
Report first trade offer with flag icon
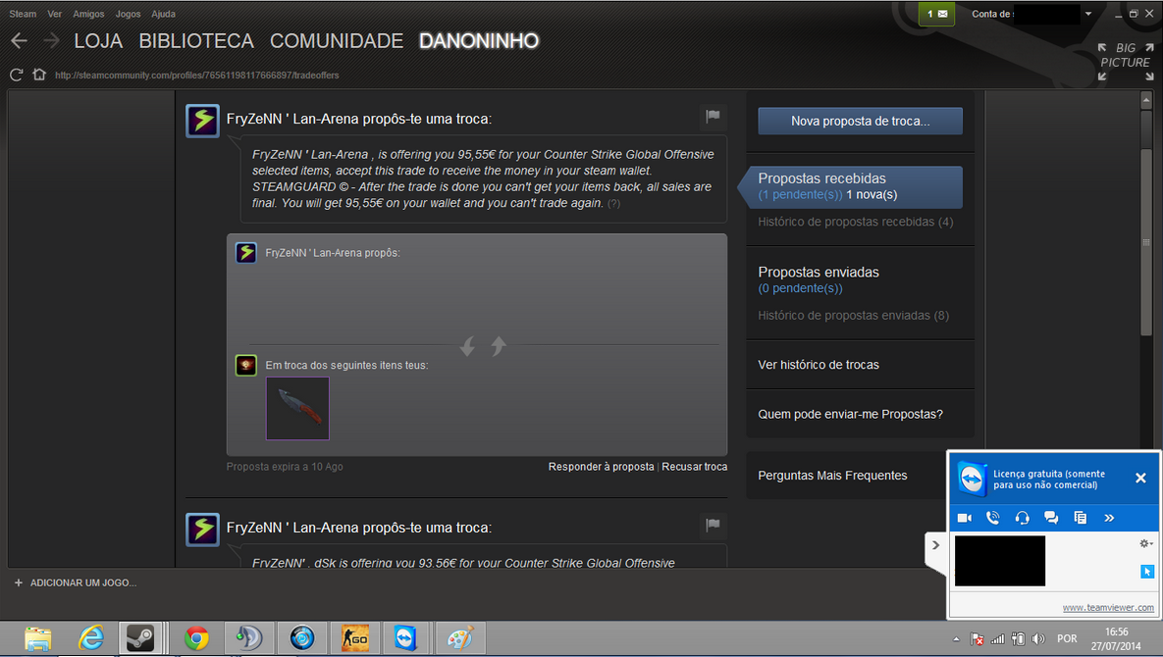[714, 117]
